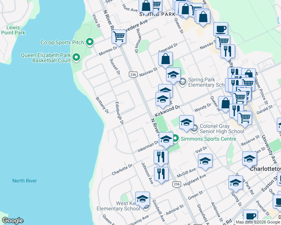This screenshot has width=281, height=225.
Task: Click Map data ©2026 Google notice
Action: (x=258, y=222)
